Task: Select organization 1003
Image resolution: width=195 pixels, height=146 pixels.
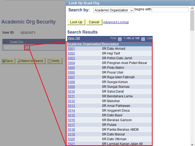Action: click(71, 58)
